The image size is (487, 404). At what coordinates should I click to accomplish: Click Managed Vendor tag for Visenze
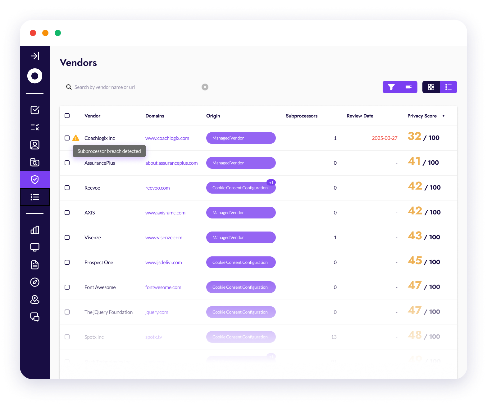pyautogui.click(x=241, y=237)
